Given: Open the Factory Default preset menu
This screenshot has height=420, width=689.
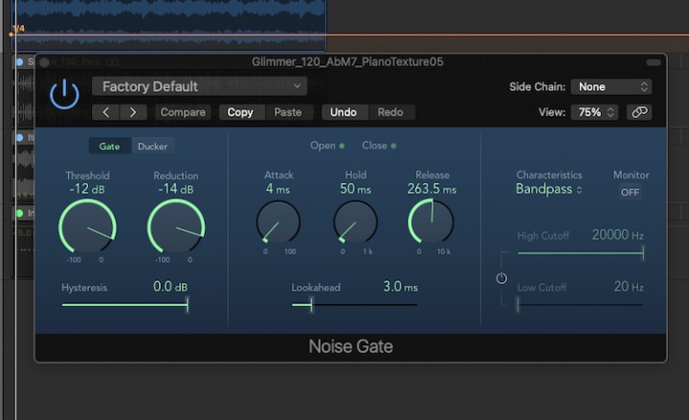Looking at the screenshot, I should 199,86.
